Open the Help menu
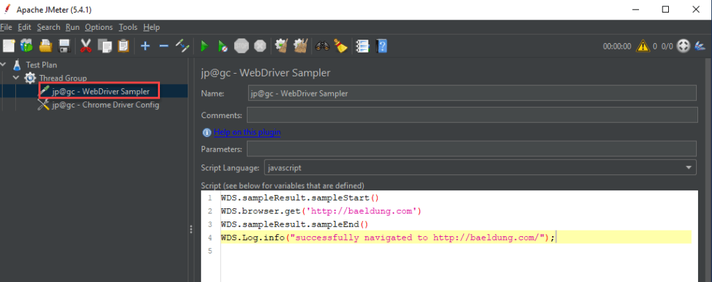 tap(151, 27)
